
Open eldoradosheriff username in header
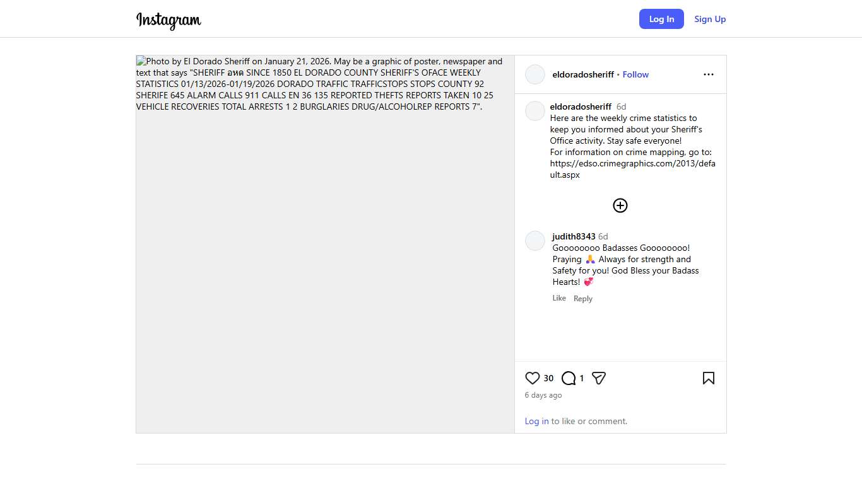coord(582,74)
